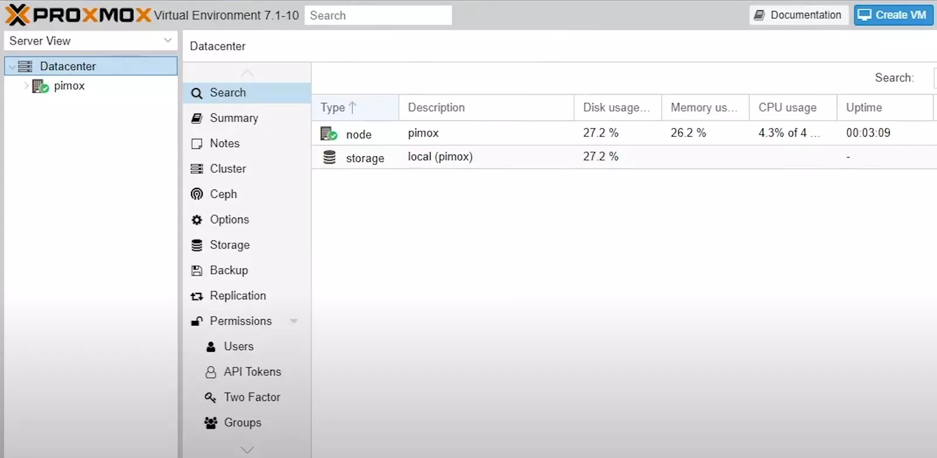Image resolution: width=937 pixels, height=458 pixels.
Task: Sort by the Uptime column header
Action: (885, 107)
